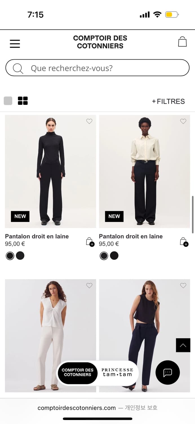Click the Comptoir des Cotonniers header logo

(x=100, y=42)
